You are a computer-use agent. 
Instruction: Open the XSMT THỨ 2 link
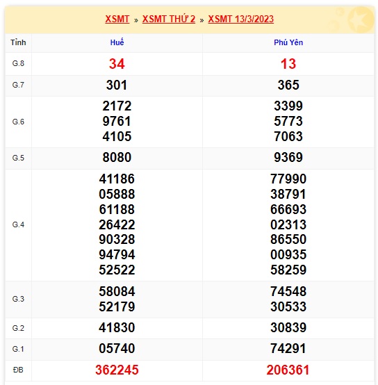pos(169,19)
